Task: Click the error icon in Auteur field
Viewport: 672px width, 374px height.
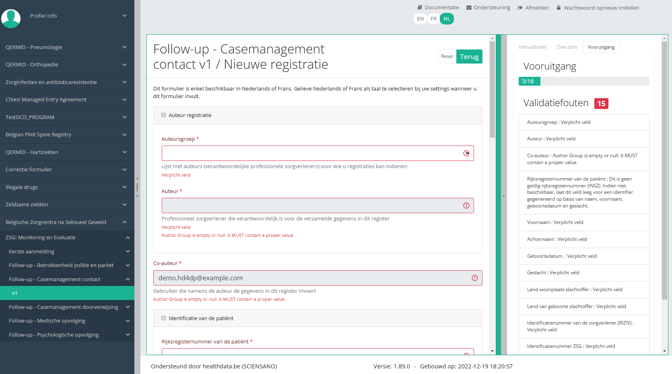Action: click(466, 205)
